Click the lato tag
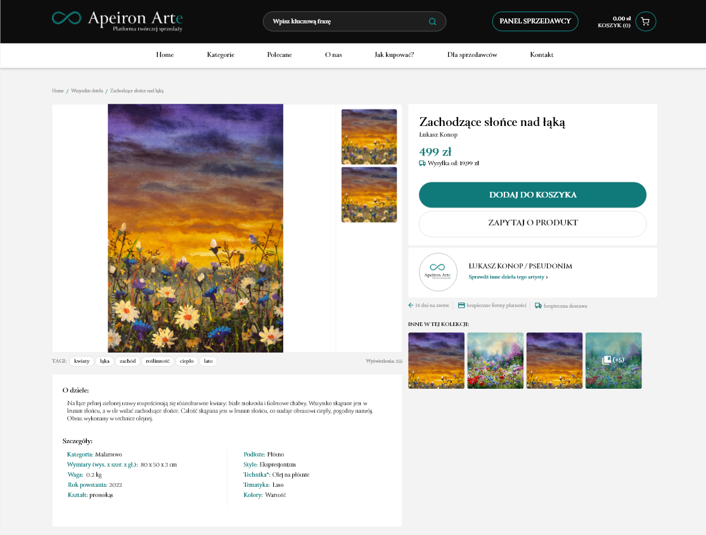 208,362
